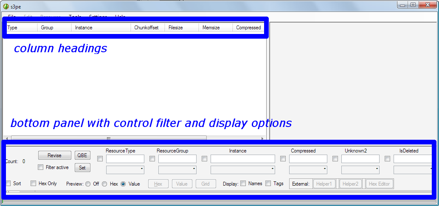Tick the Names display checkbox

(243, 183)
